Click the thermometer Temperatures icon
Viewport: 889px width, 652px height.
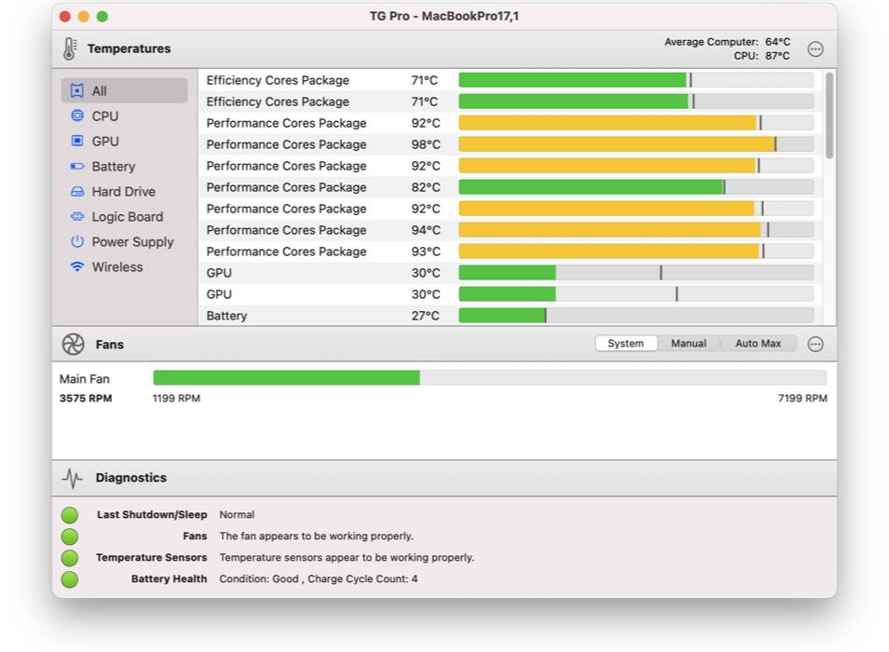tap(70, 48)
